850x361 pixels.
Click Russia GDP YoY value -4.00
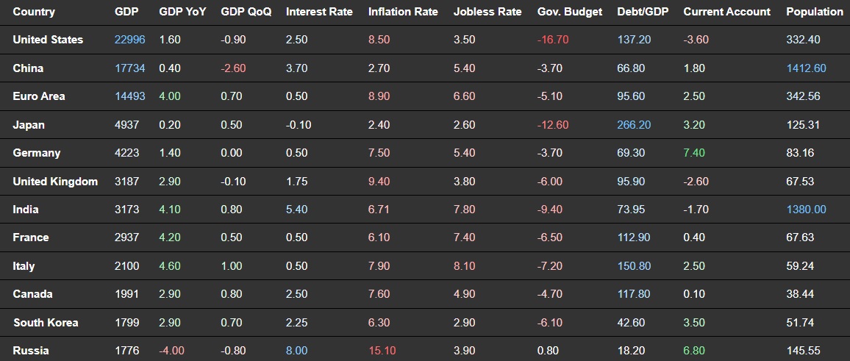171,351
